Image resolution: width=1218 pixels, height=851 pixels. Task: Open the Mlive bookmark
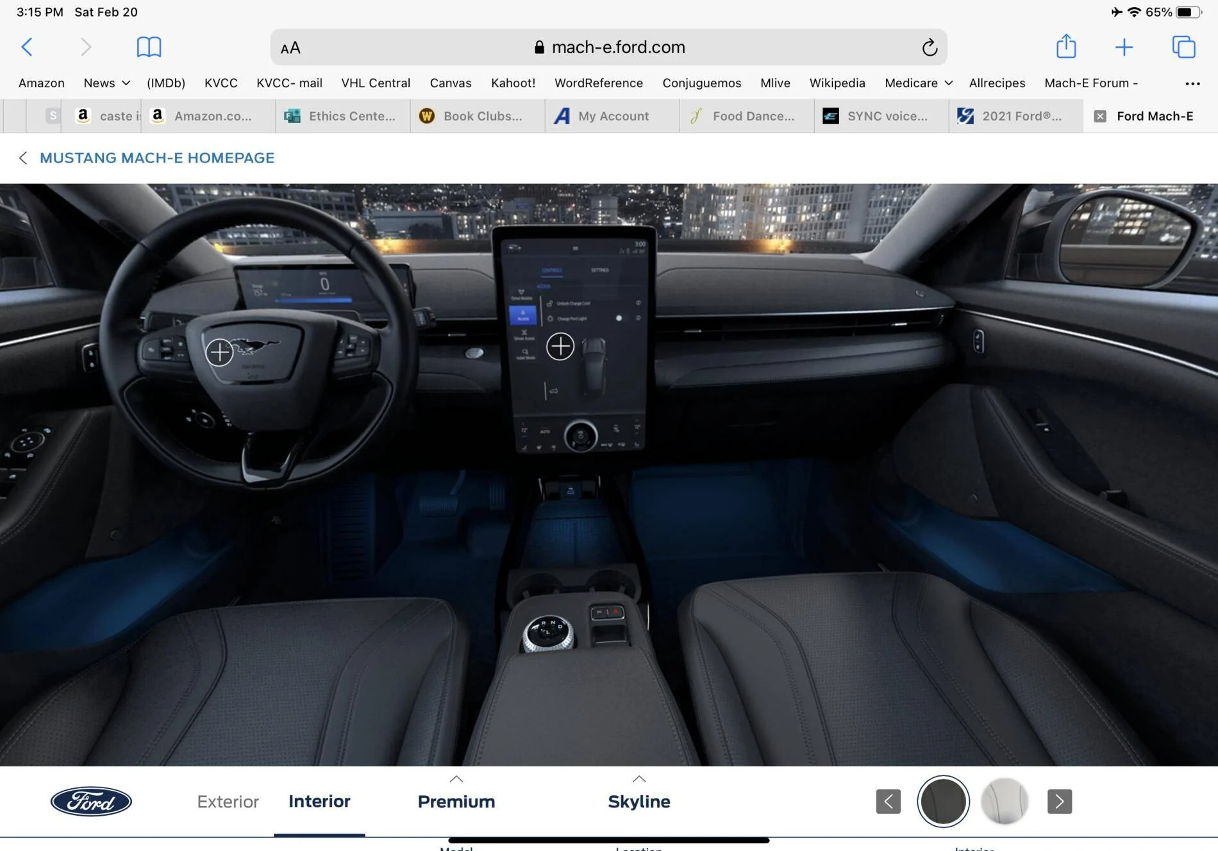click(775, 83)
